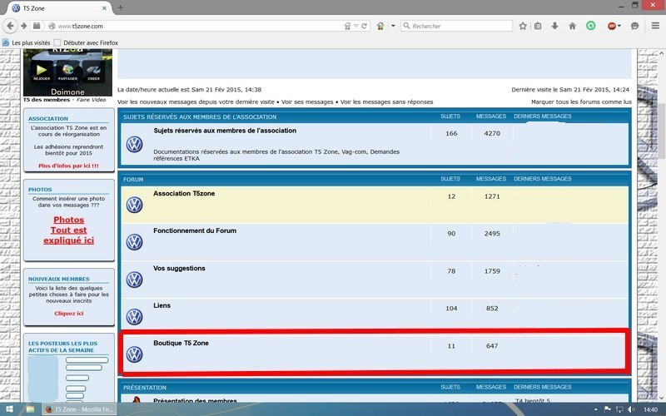Viewport: 666px width, 416px height.
Task: Click the volume speaker tray icon
Action: point(632,409)
